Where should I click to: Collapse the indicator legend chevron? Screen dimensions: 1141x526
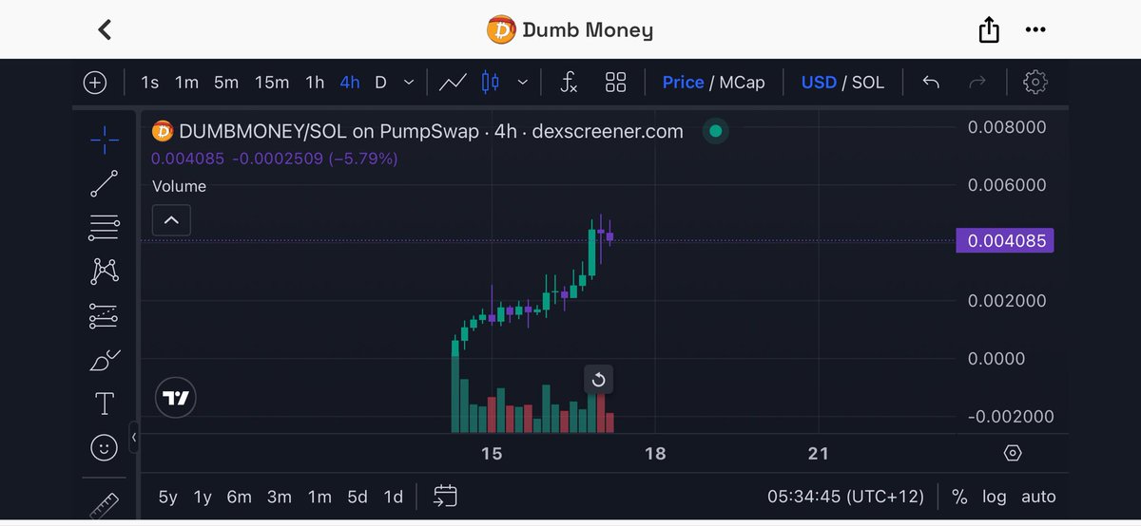tap(171, 220)
